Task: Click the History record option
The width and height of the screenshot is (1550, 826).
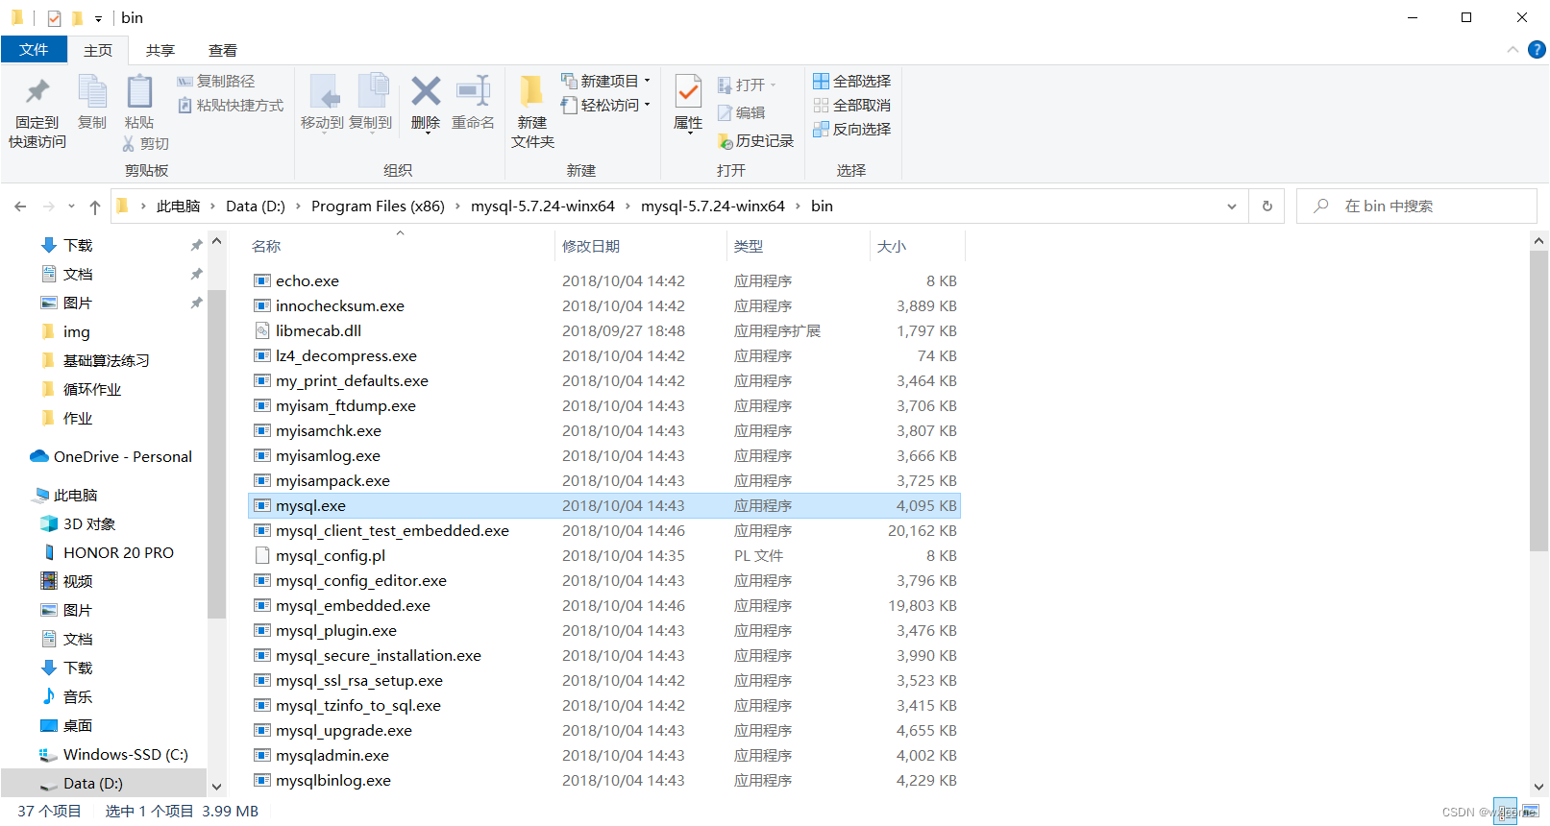Action: click(x=755, y=141)
